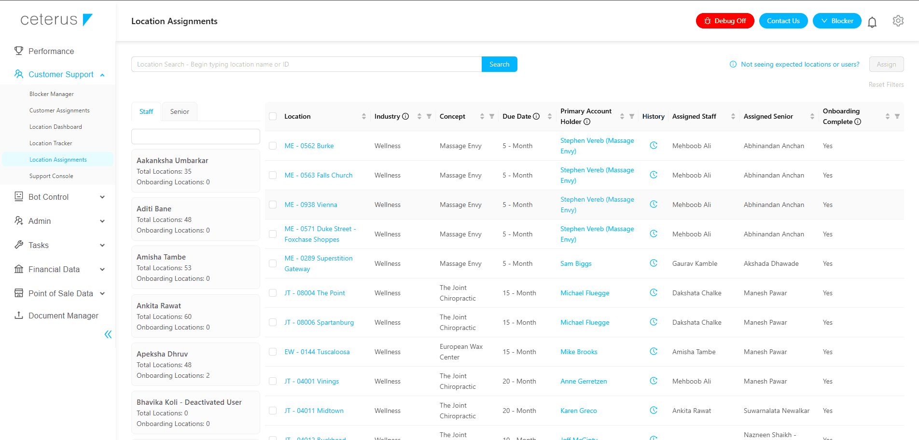Expand the Financial Data menu

pos(58,269)
